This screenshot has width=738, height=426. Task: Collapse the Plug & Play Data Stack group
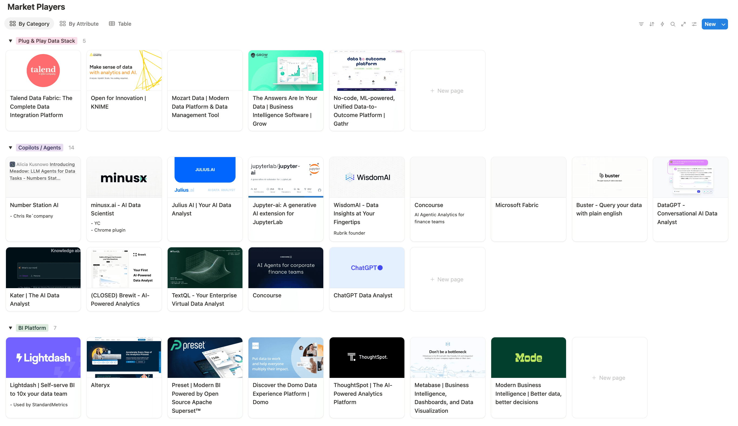click(x=11, y=41)
